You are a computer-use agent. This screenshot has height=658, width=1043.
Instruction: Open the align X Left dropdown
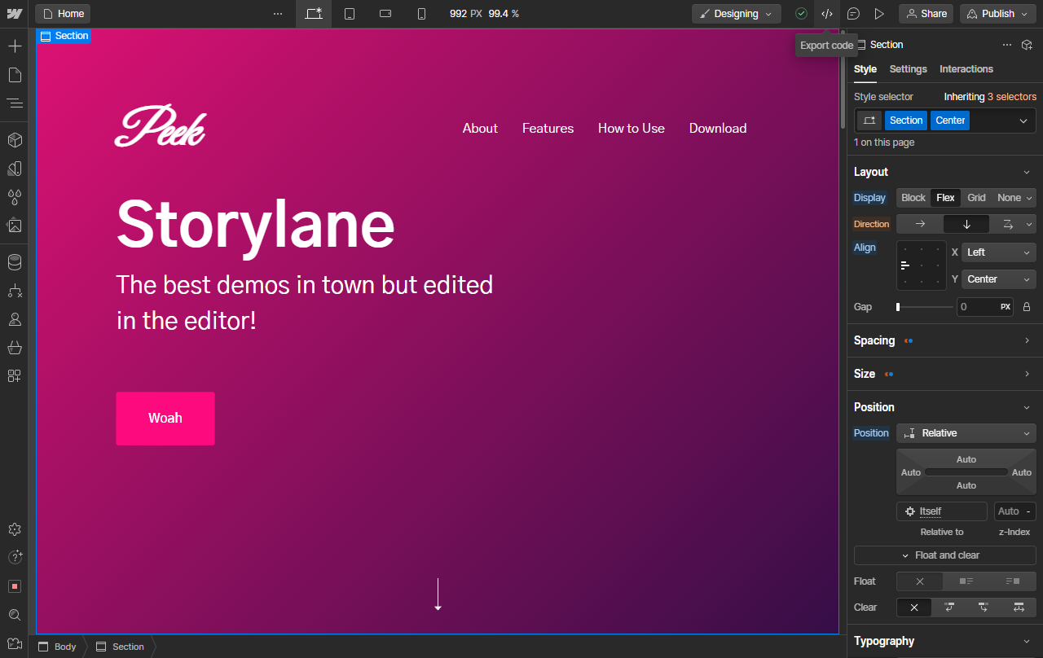[x=999, y=252]
